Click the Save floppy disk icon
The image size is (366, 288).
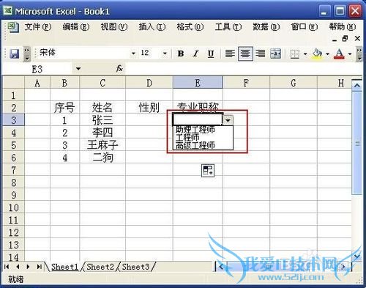click(14, 53)
